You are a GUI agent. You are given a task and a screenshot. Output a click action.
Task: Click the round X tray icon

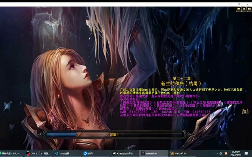pyautogui.click(x=221, y=154)
